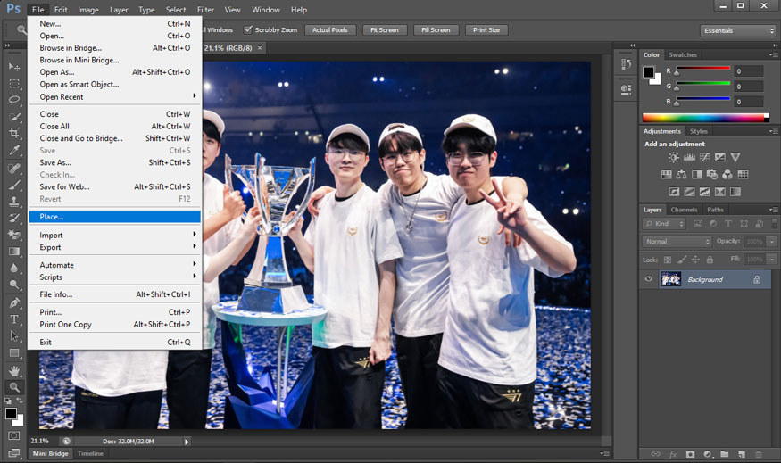The height and width of the screenshot is (463, 781).
Task: Switch to the Channels tab
Action: (684, 210)
